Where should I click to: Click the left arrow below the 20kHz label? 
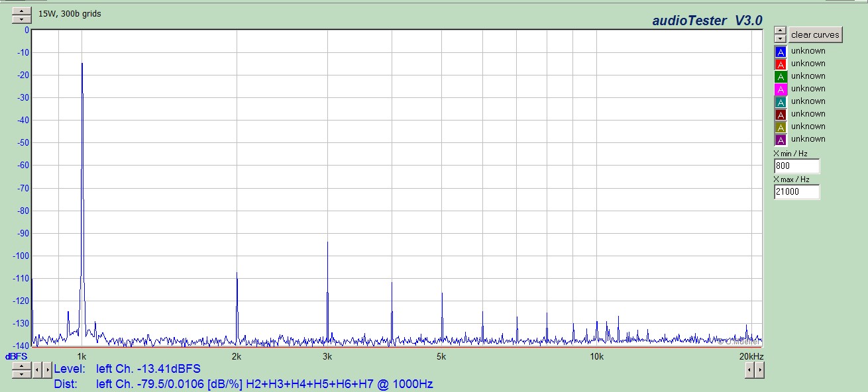(x=750, y=370)
